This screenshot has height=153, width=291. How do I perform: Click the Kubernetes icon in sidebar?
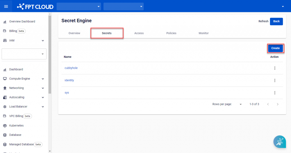pyautogui.click(x=5, y=125)
